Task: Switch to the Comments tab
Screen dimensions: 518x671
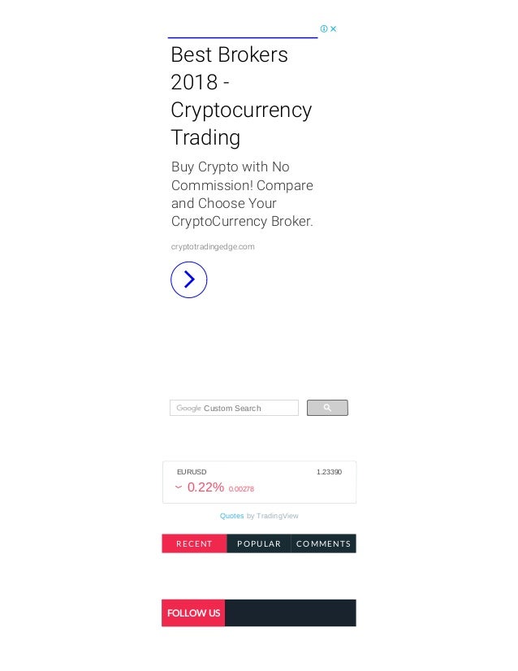Action: (x=323, y=543)
